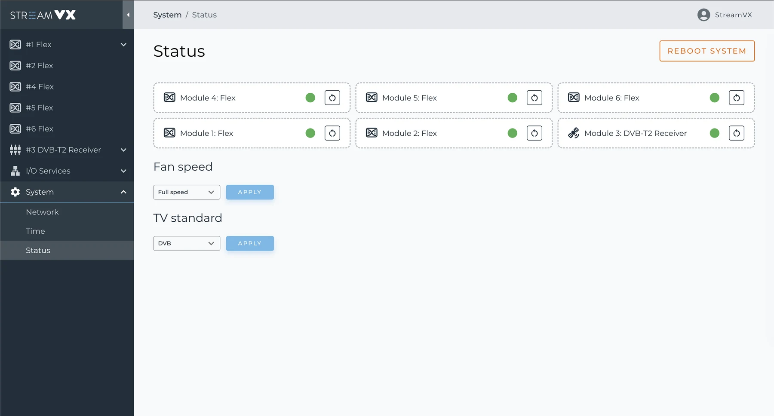Click the Reboot System button
Image resolution: width=774 pixels, height=416 pixels.
(x=707, y=51)
